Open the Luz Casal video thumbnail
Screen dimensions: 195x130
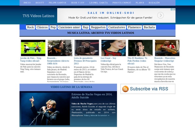(113, 48)
